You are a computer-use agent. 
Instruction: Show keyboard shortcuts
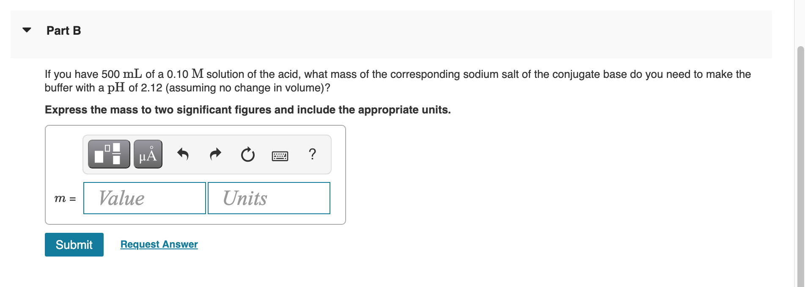click(280, 156)
